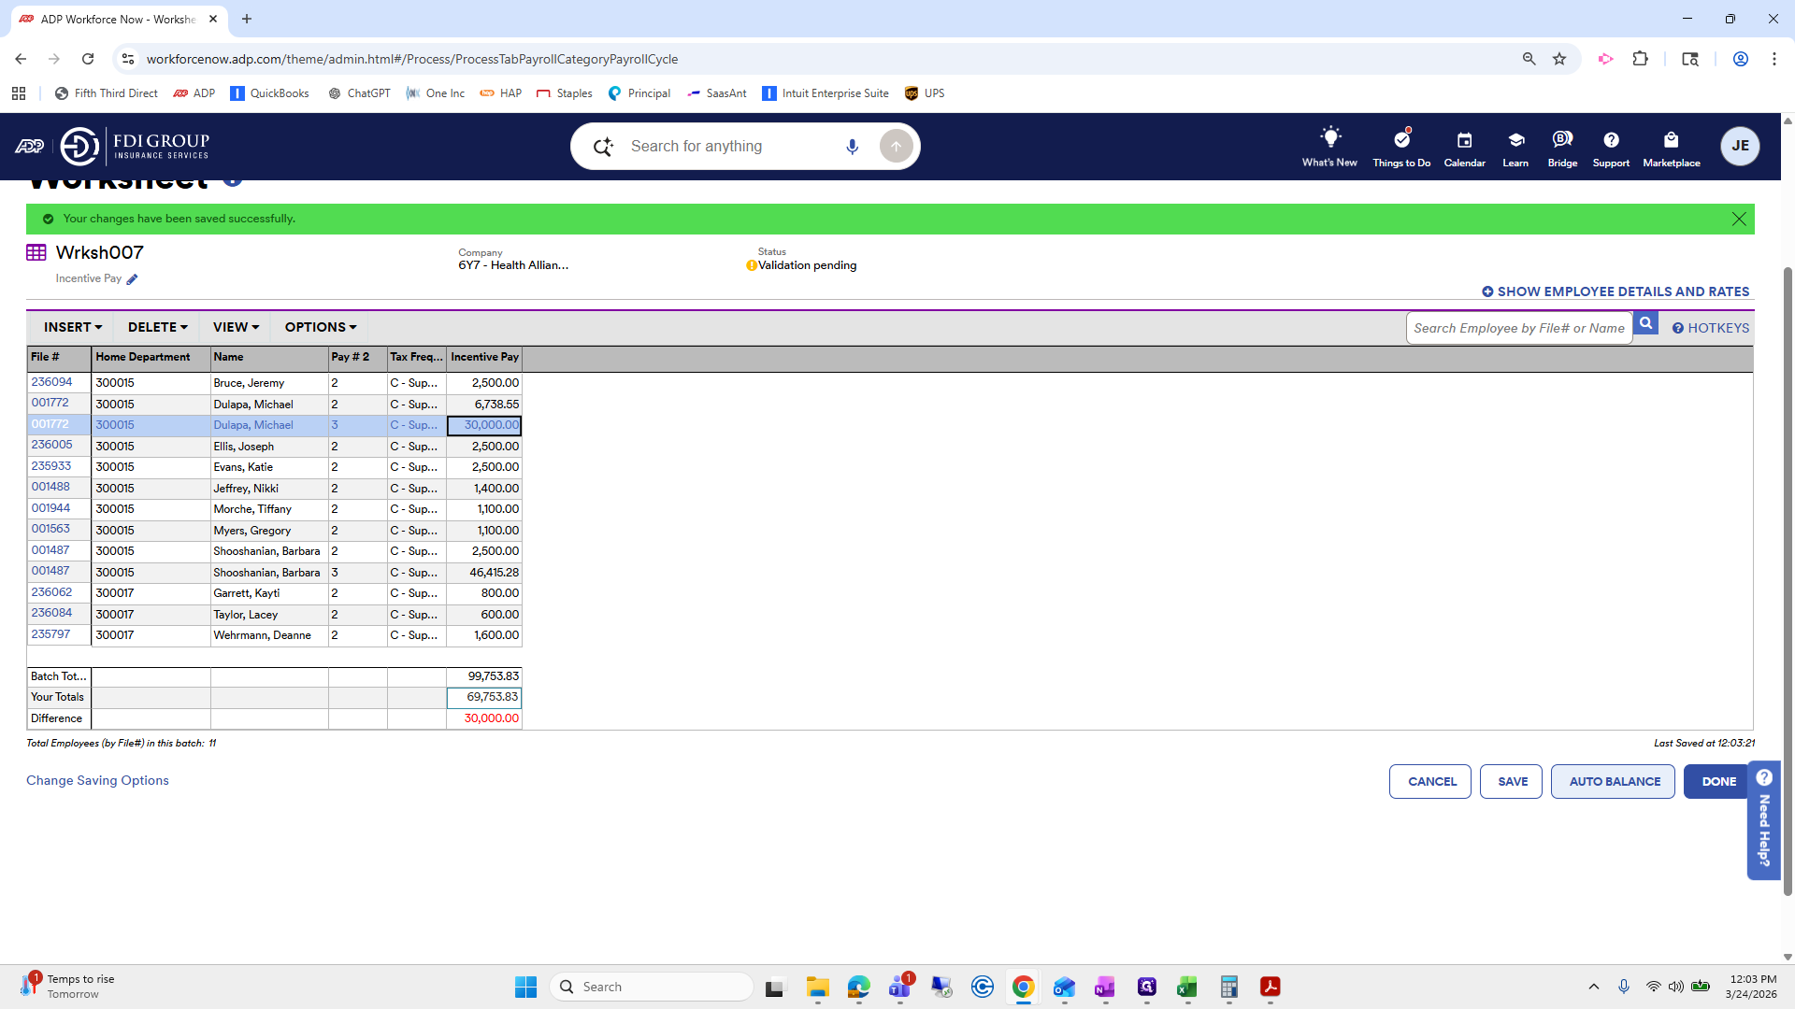Open the Calendar icon in header
The image size is (1795, 1009).
pos(1464,140)
